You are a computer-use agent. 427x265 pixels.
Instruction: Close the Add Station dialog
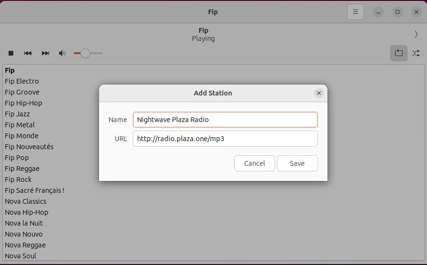pyautogui.click(x=319, y=93)
